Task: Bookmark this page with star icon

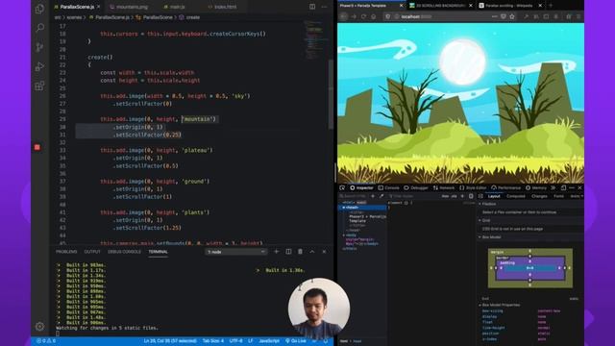Action: click(x=512, y=16)
